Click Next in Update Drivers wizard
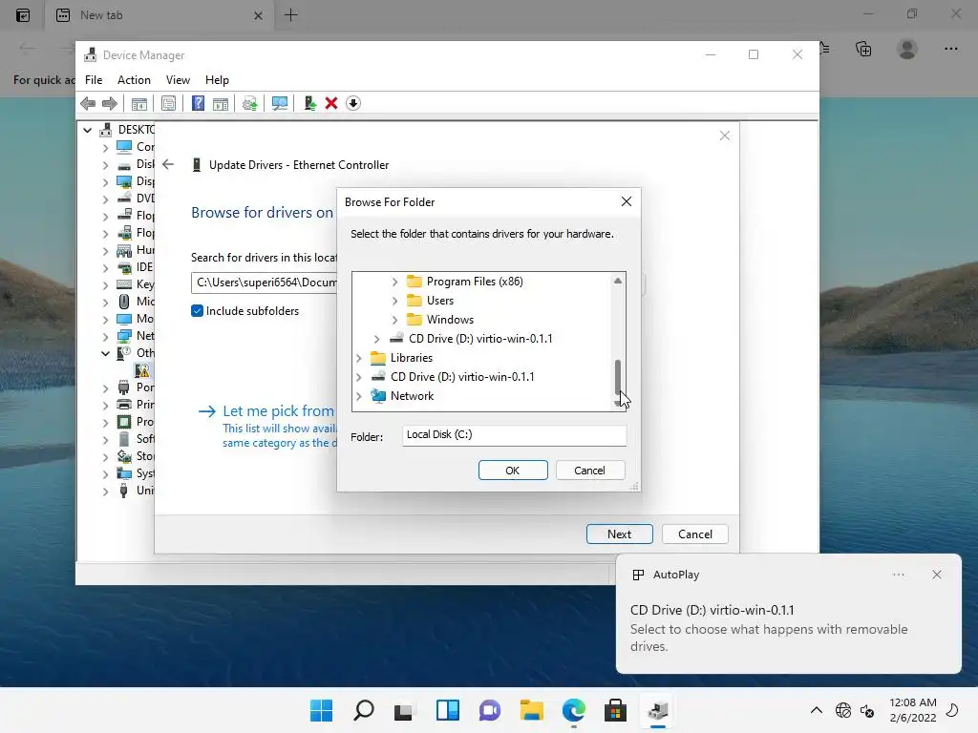978x733 pixels. [619, 534]
